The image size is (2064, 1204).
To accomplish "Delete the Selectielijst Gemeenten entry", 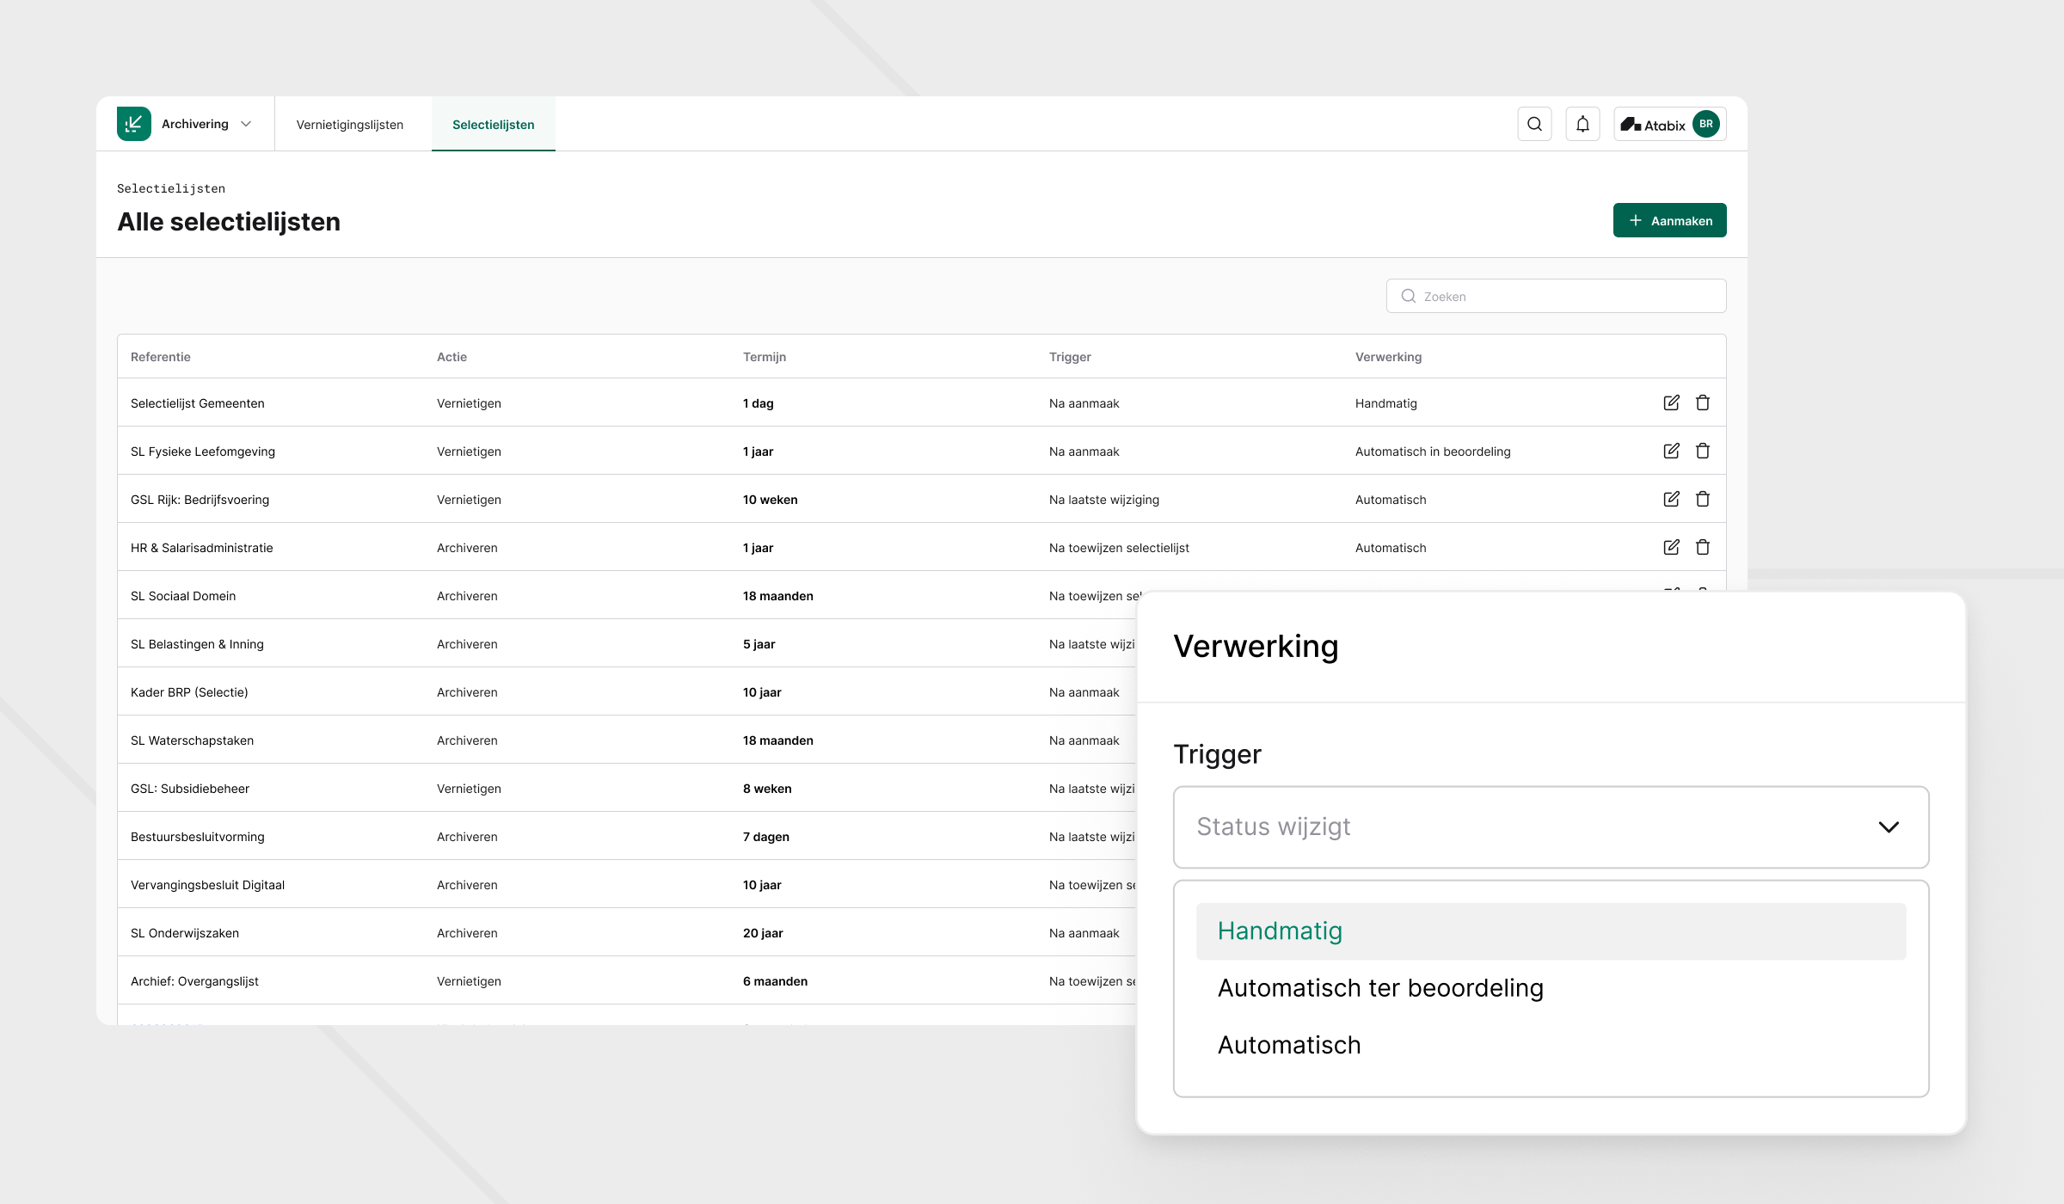I will click(x=1703, y=402).
